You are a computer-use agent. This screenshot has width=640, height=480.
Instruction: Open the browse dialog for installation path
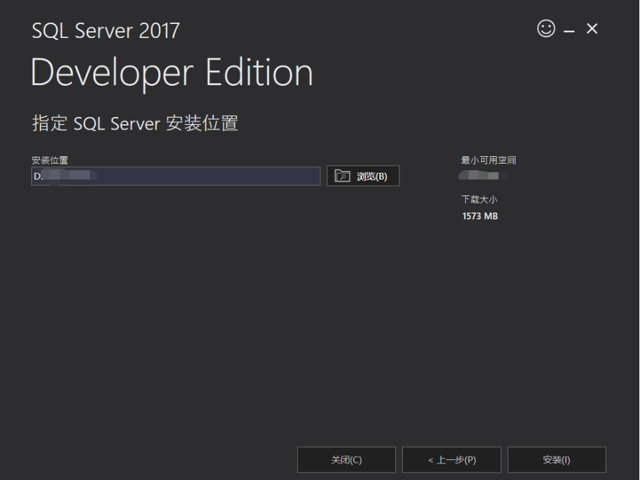pos(363,176)
